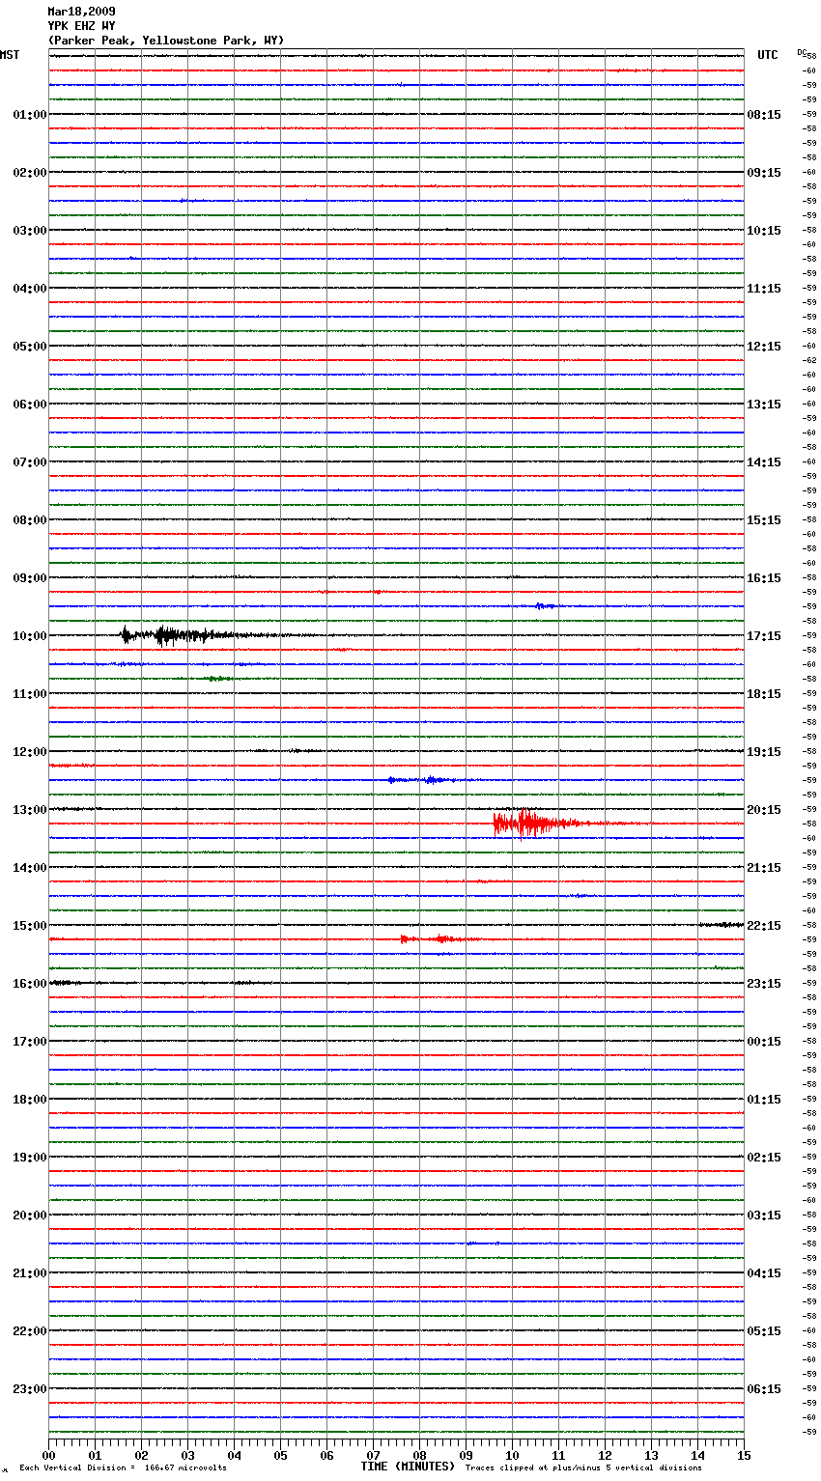Choose the 19:00 MST hour label

(29, 1158)
